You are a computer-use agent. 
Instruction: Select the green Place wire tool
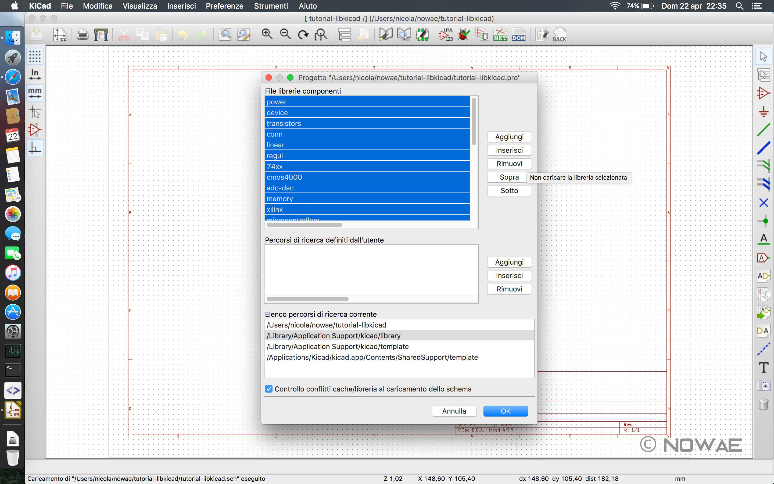pos(764,130)
